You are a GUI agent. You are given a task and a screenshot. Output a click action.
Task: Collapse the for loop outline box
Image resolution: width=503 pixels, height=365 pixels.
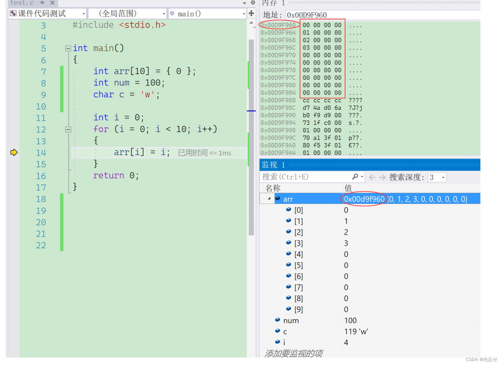68,130
